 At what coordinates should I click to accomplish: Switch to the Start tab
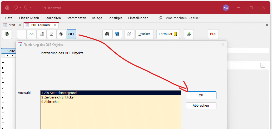point(12,25)
